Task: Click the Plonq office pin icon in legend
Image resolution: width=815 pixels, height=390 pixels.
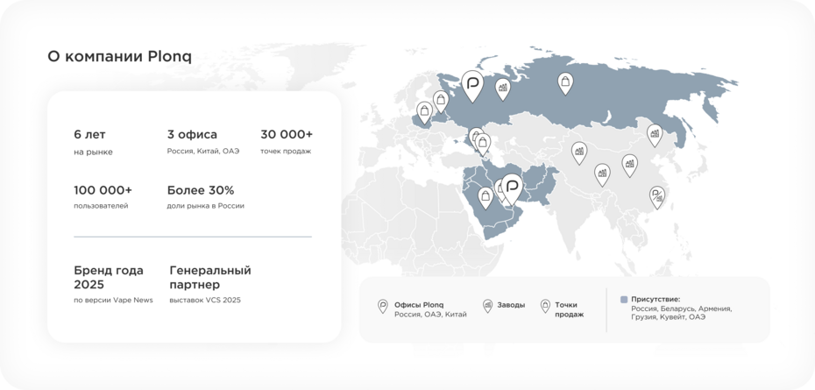Action: [x=383, y=306]
